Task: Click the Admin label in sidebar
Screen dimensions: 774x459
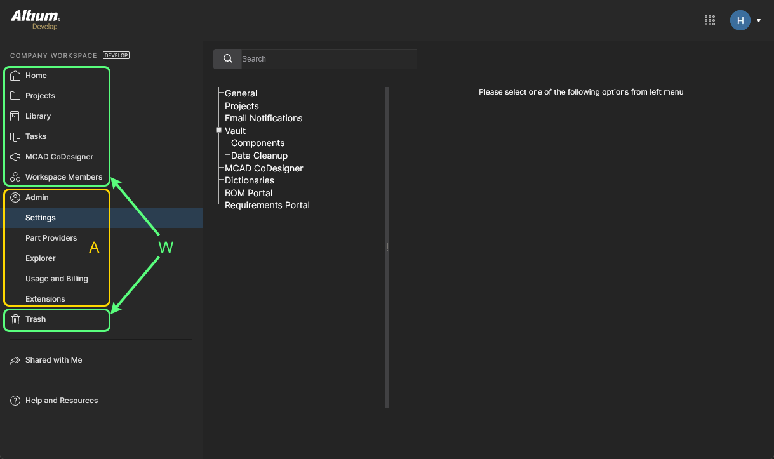Action: (x=37, y=197)
